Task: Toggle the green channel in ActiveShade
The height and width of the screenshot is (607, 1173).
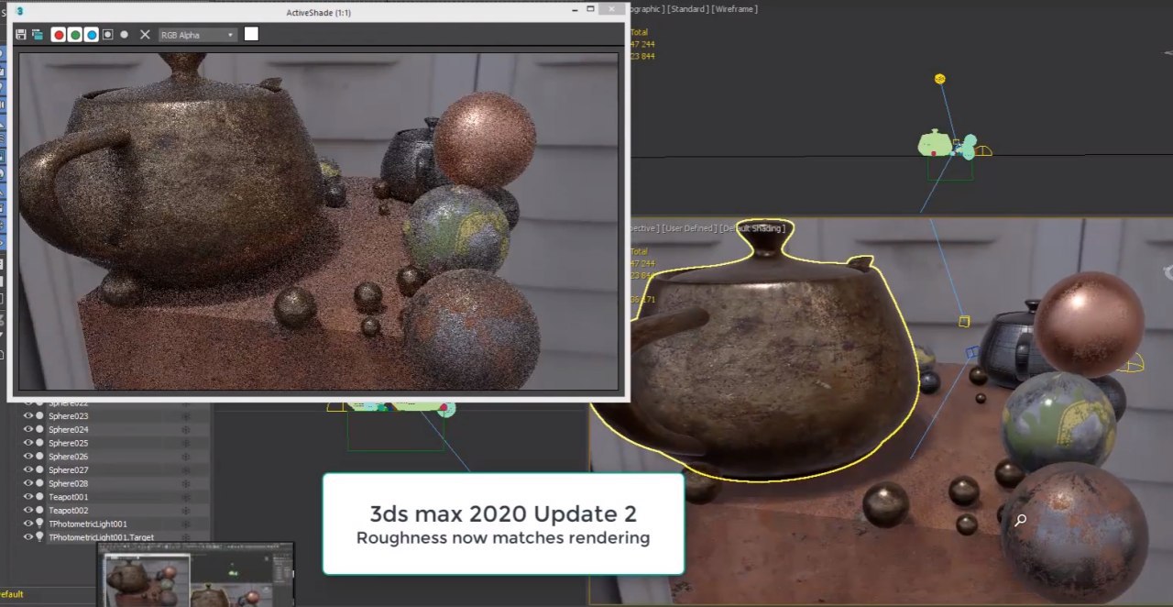Action: [x=75, y=35]
